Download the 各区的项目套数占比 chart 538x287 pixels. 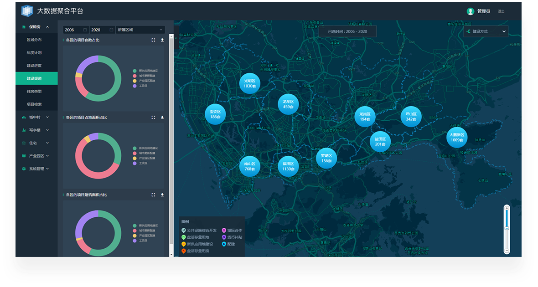coord(162,40)
